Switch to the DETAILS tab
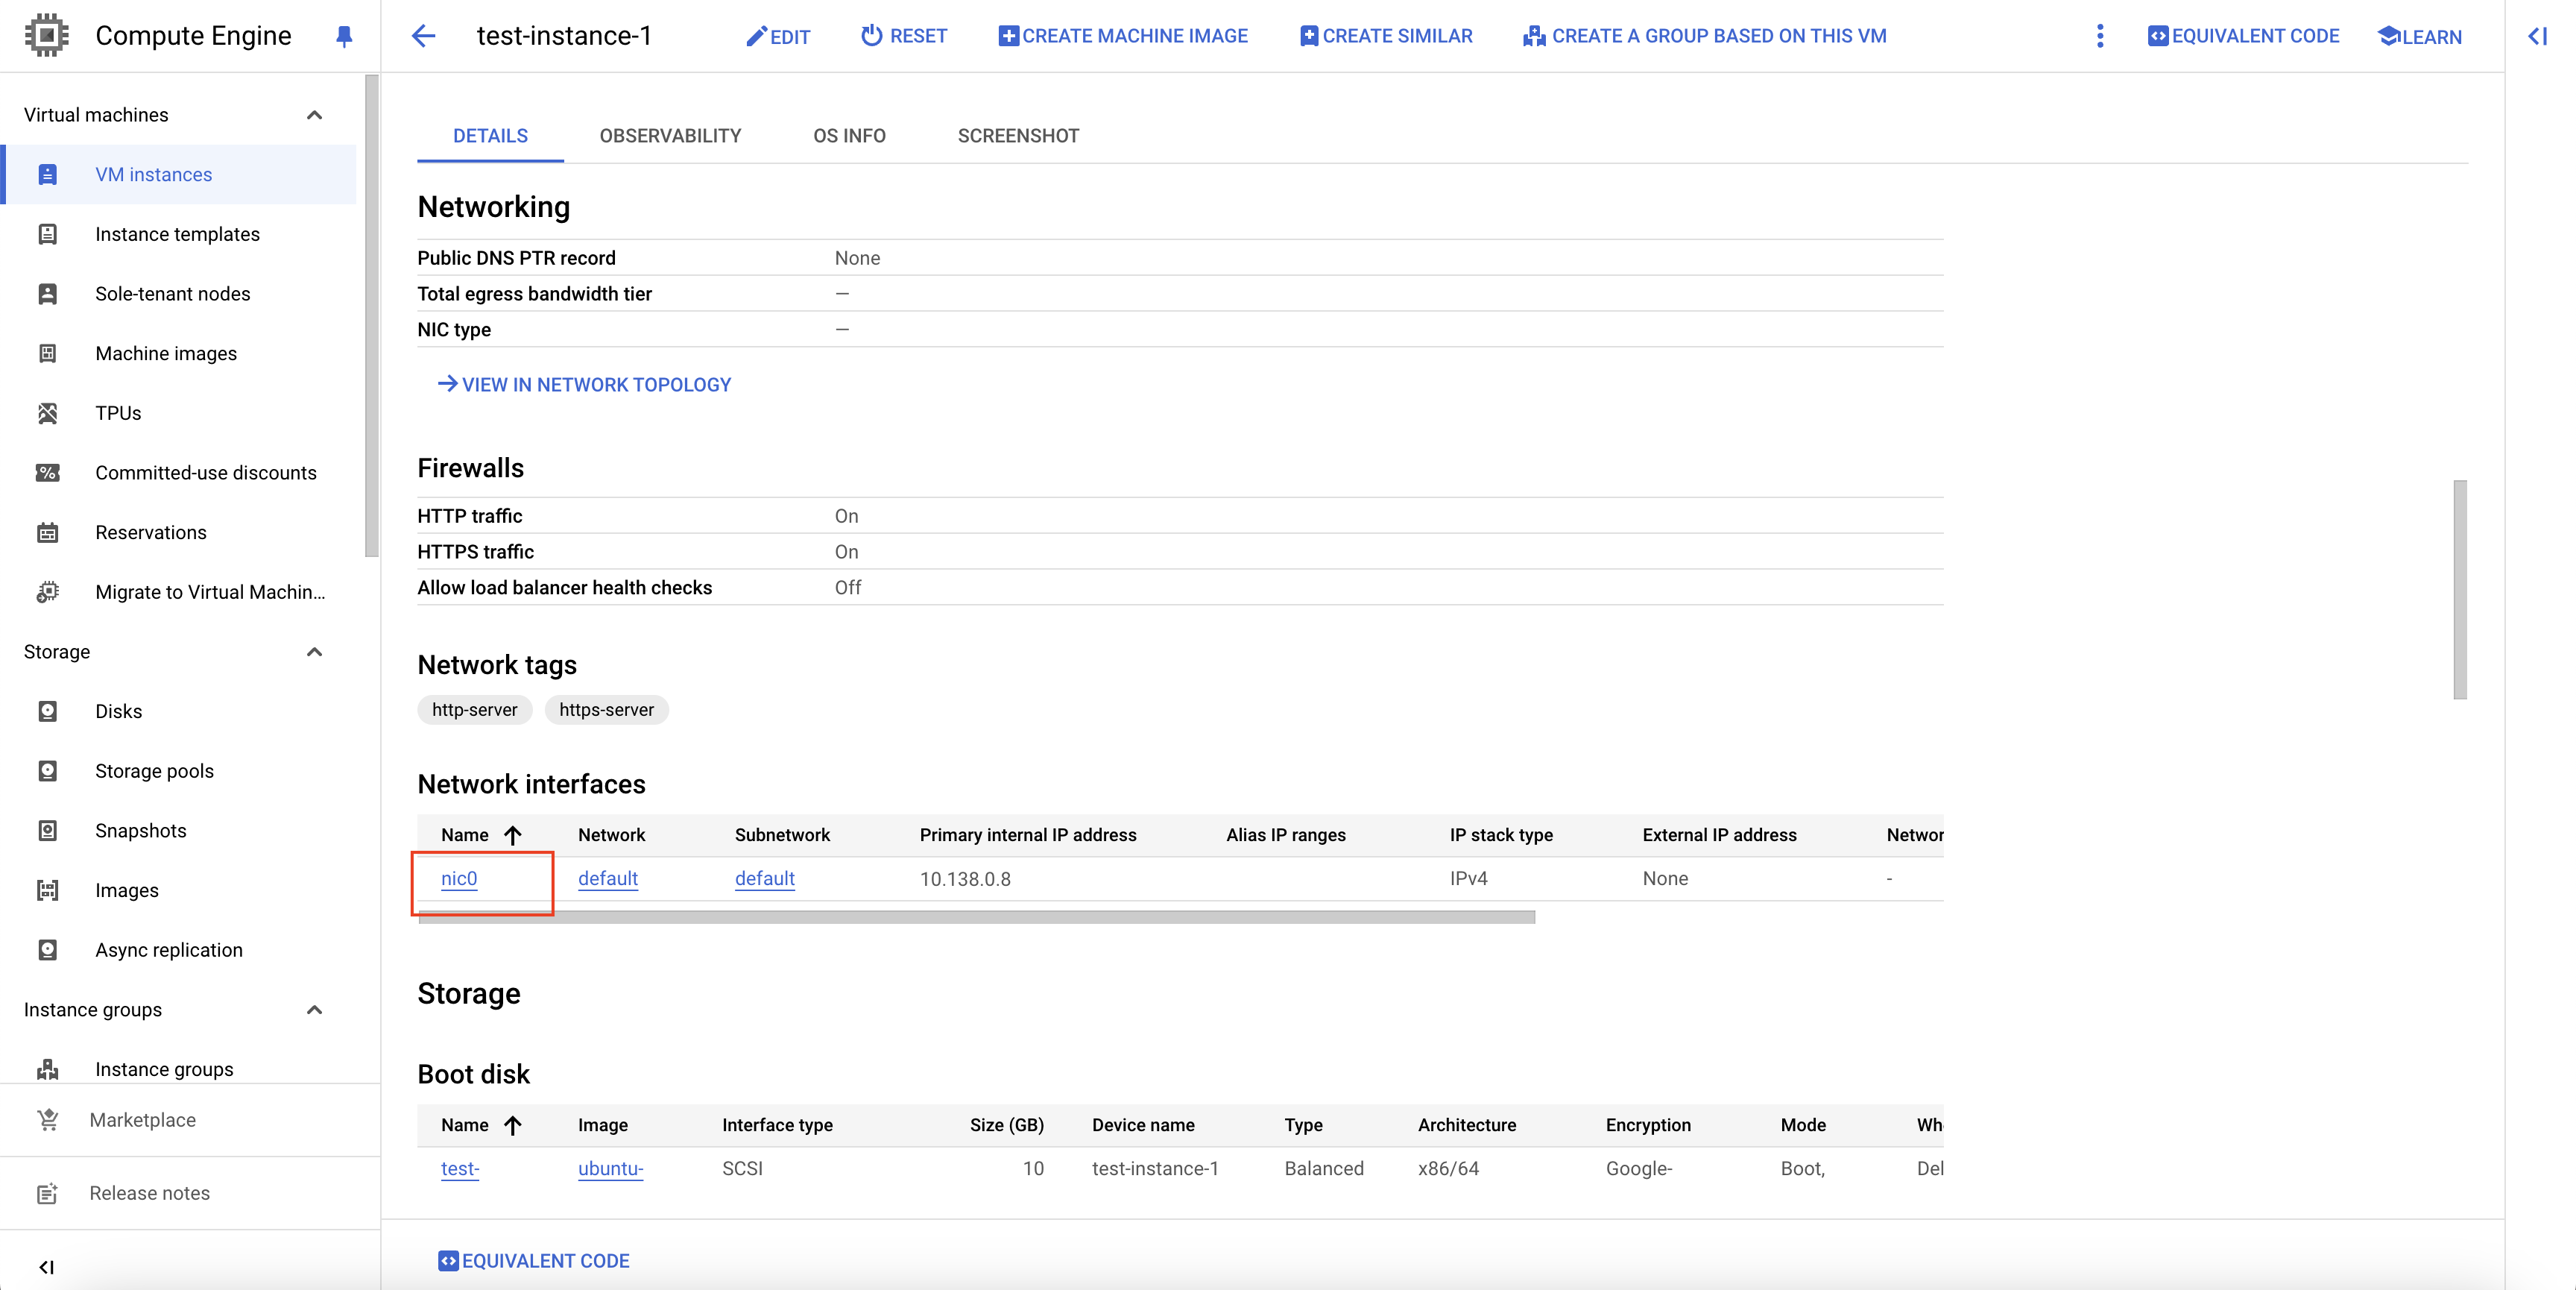This screenshot has height=1290, width=2576. pos(490,136)
